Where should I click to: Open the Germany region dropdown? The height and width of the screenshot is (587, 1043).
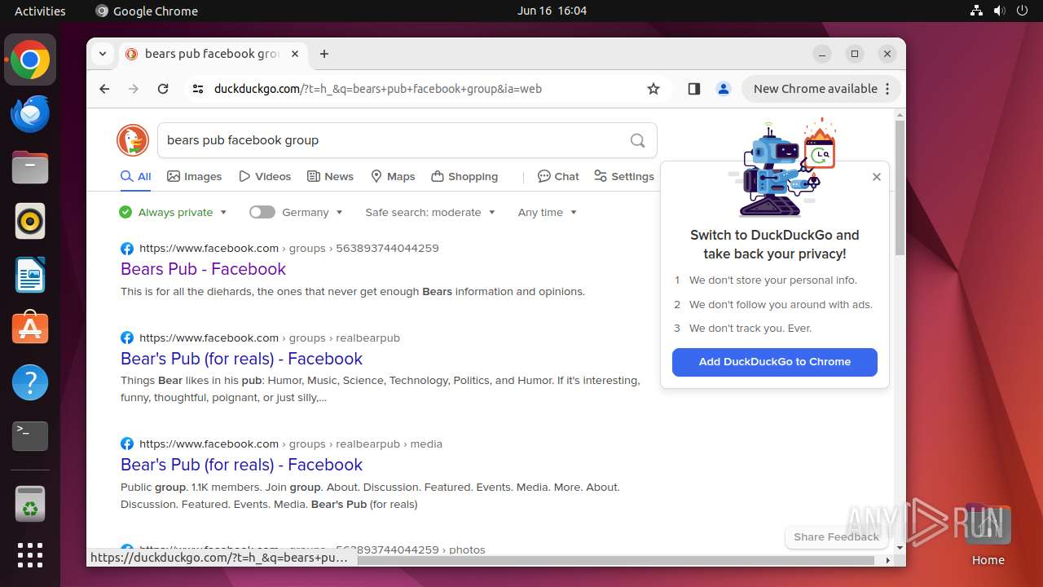tap(313, 212)
